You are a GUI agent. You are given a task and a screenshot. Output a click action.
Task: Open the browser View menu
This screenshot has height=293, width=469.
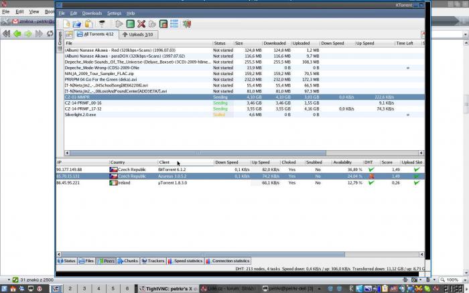(33, 11)
